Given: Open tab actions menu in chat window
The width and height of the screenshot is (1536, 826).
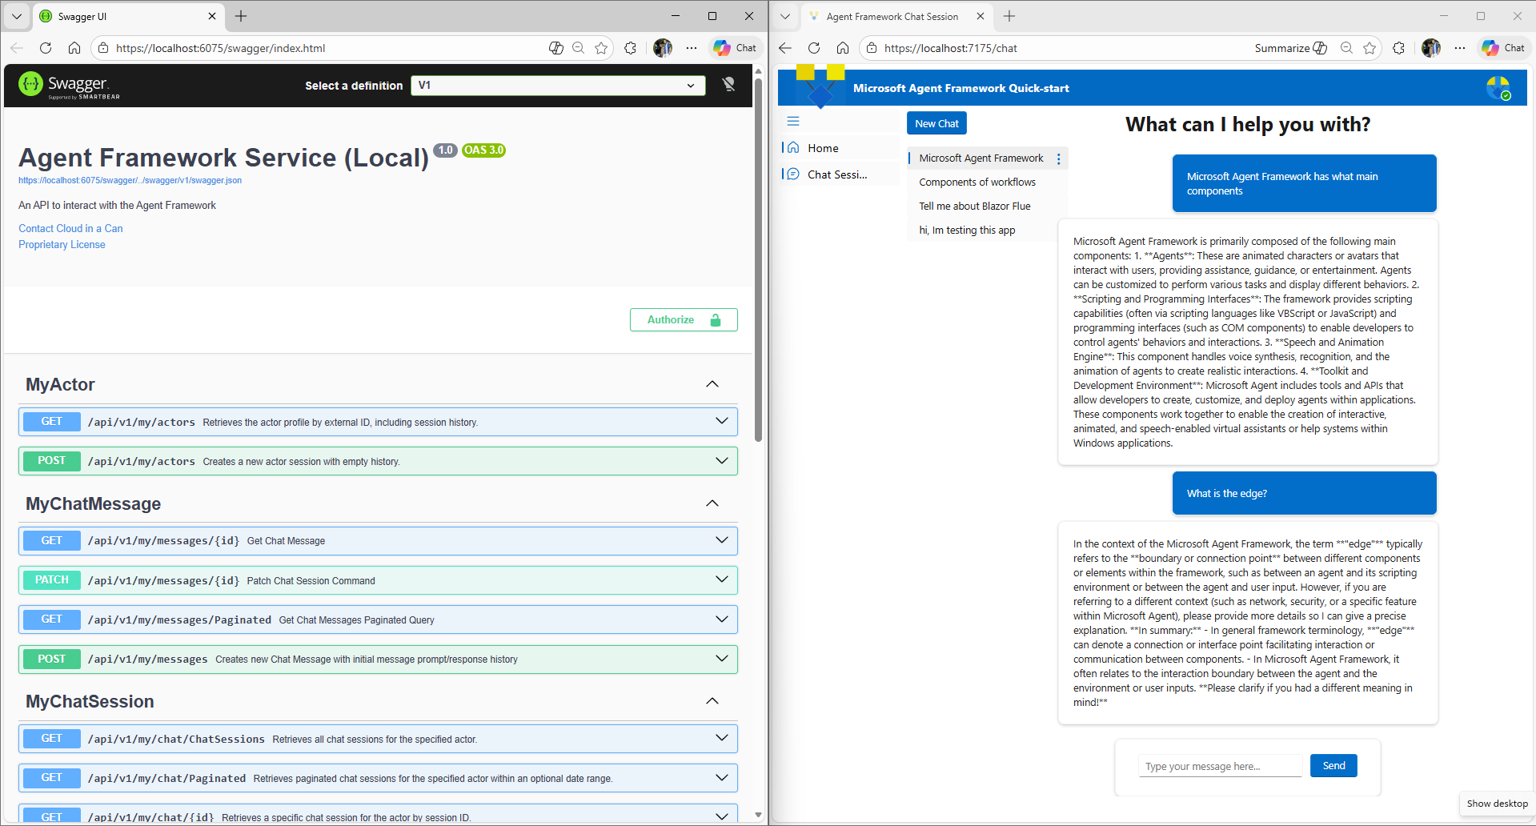Looking at the screenshot, I should (784, 16).
